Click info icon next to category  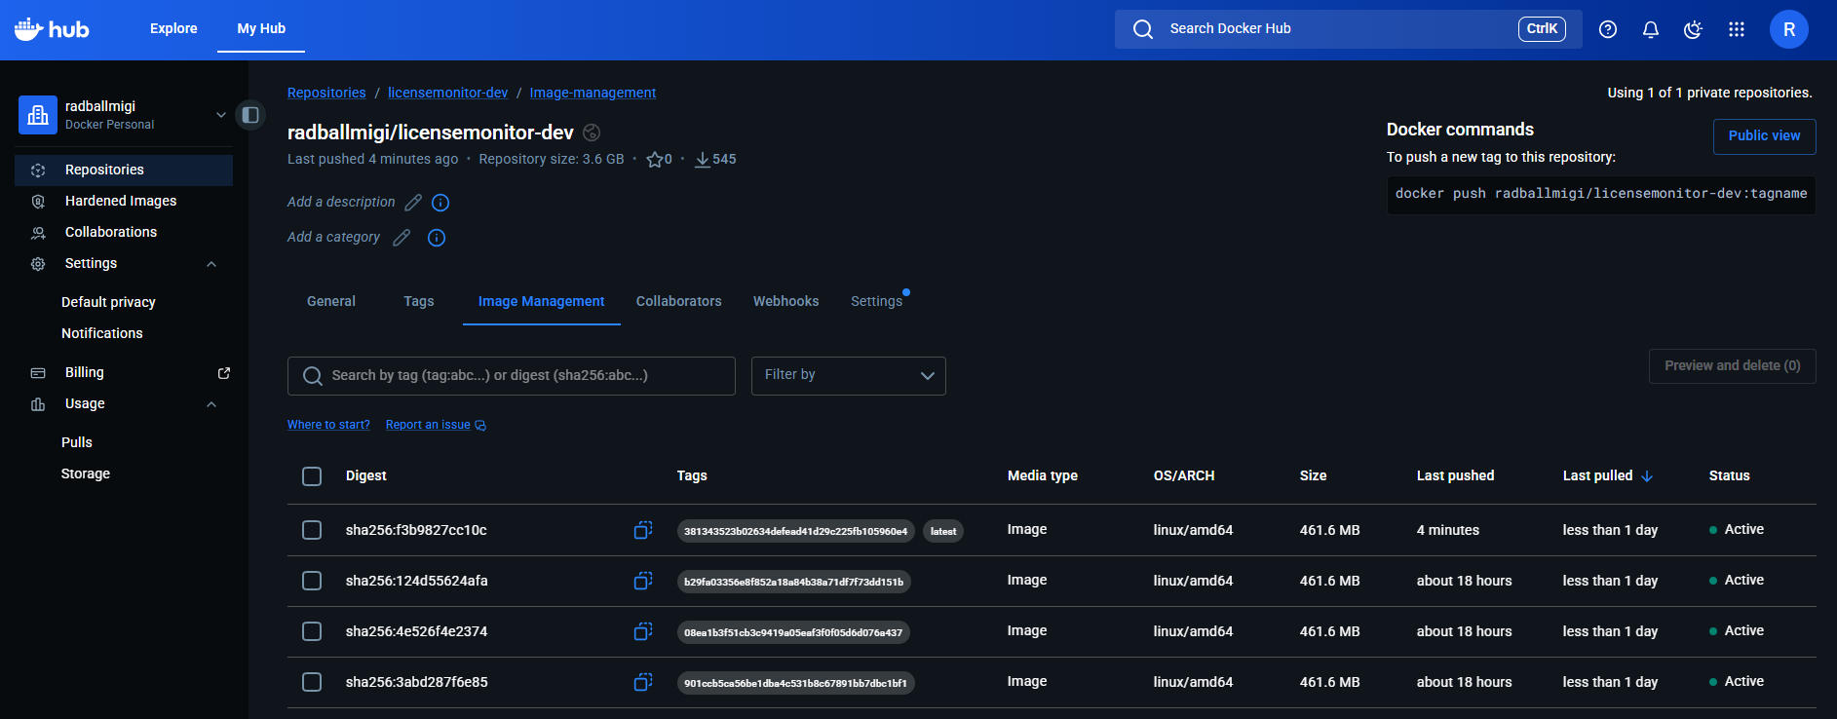pyautogui.click(x=437, y=238)
